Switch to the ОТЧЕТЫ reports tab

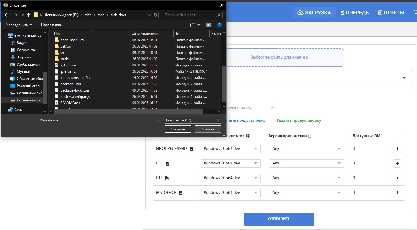click(x=391, y=13)
